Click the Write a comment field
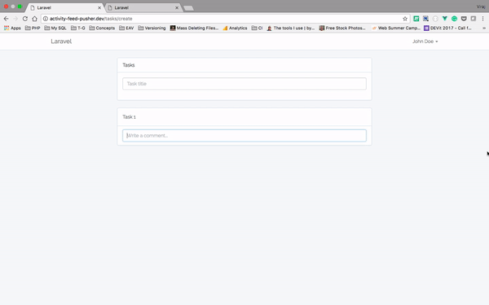 pyautogui.click(x=244, y=136)
